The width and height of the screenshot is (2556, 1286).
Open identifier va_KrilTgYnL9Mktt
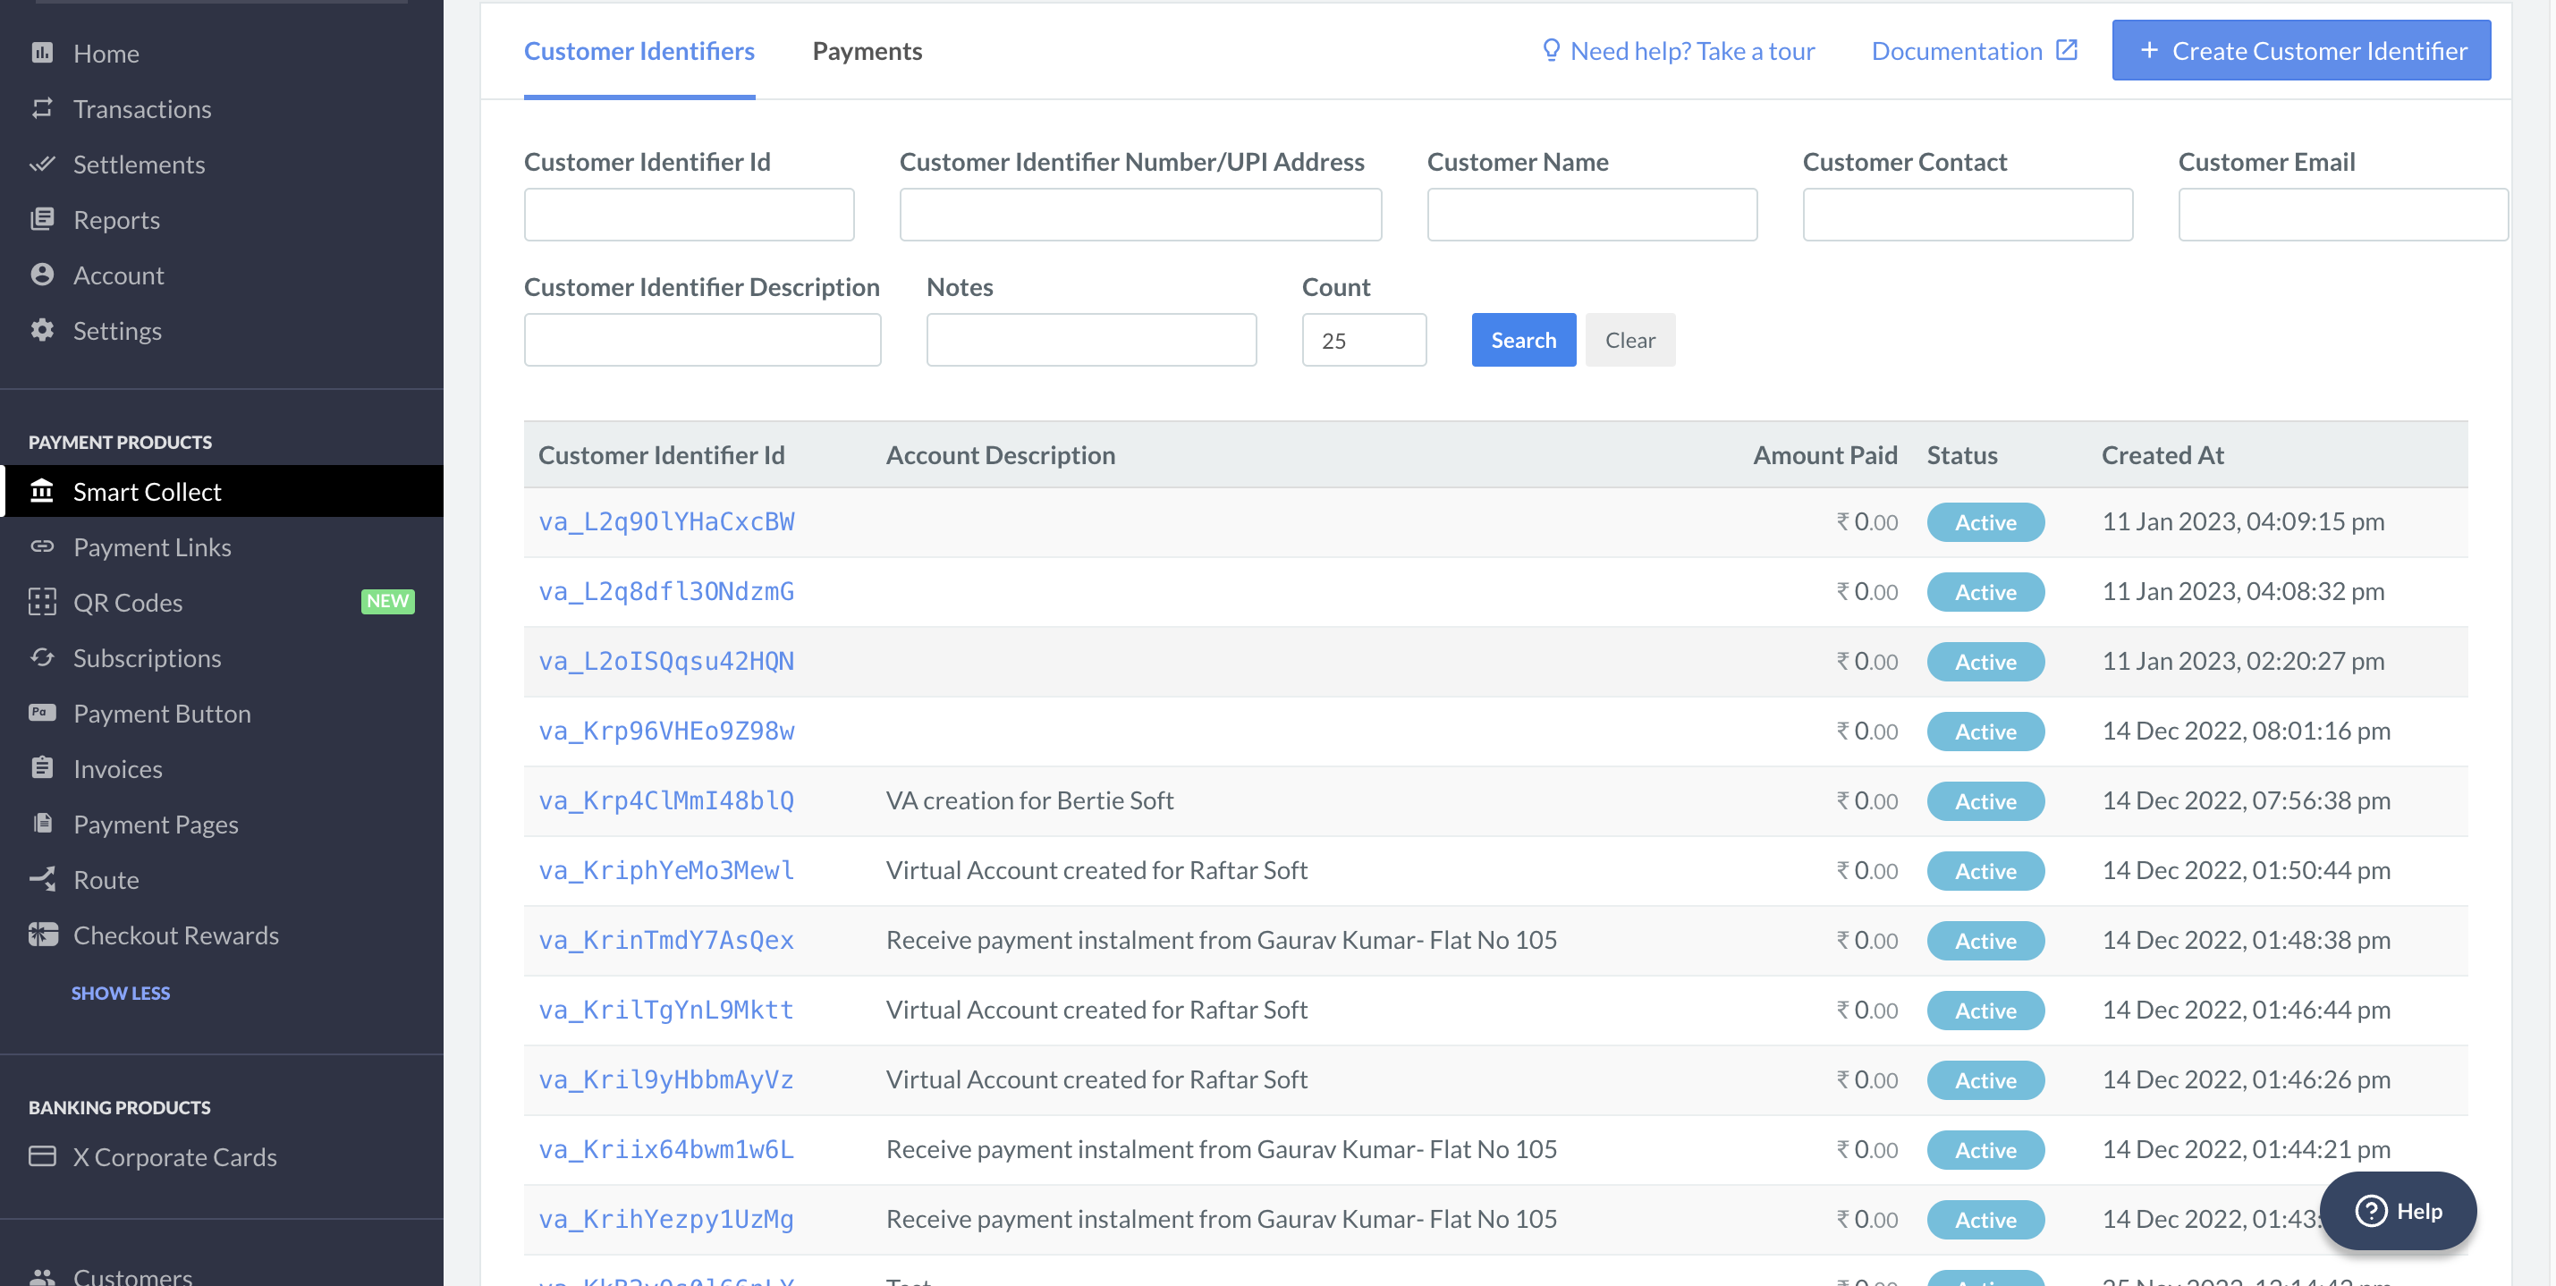(665, 1009)
